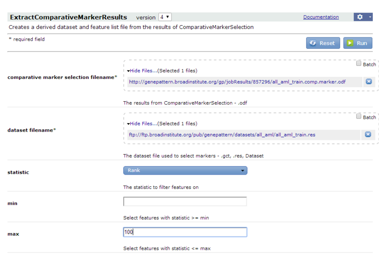Image resolution: width=379 pixels, height=255 pixels.
Task: Enable Batch for comparative marker selection filename
Action: 359,63
